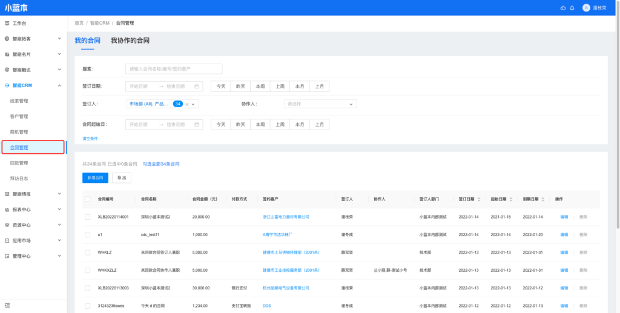This screenshot has height=313, width=620.
Task: Click the user avatar for 潘枝荣
Action: [x=585, y=8]
